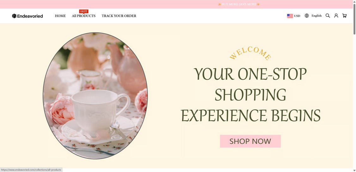
Task: Open TRACK YOUR ORDER page
Action: [119, 16]
